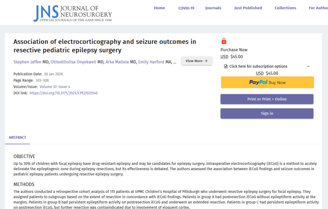The height and width of the screenshot is (209, 328).
Task: Click the PayPal Buy Now button
Action: pyautogui.click(x=267, y=82)
